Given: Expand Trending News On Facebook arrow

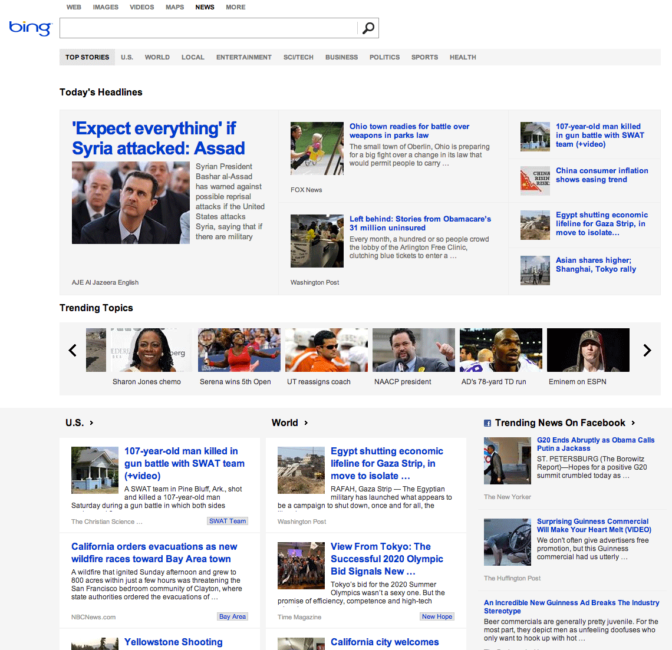Looking at the screenshot, I should click(633, 423).
